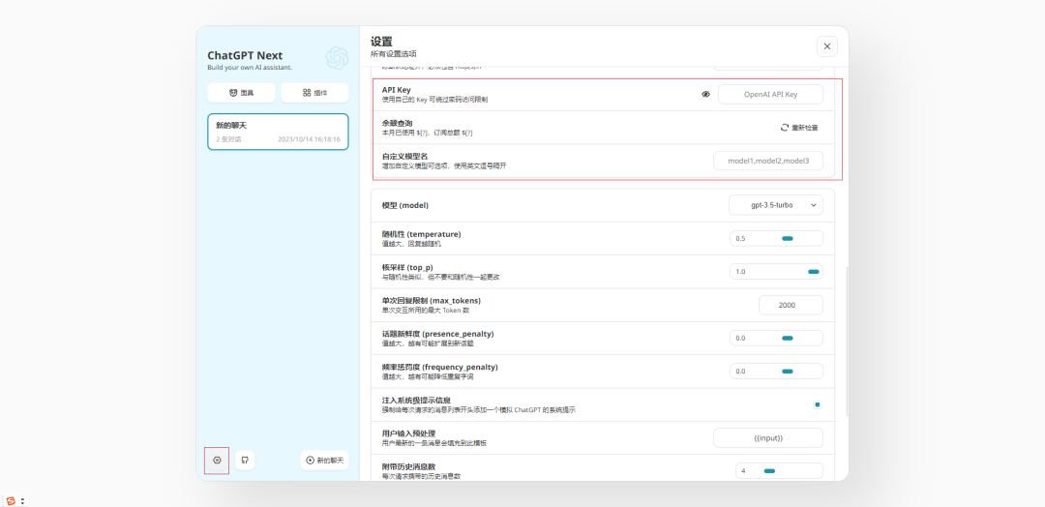
Task: Adjust the 附带历史消息数 slider
Action: [779, 471]
